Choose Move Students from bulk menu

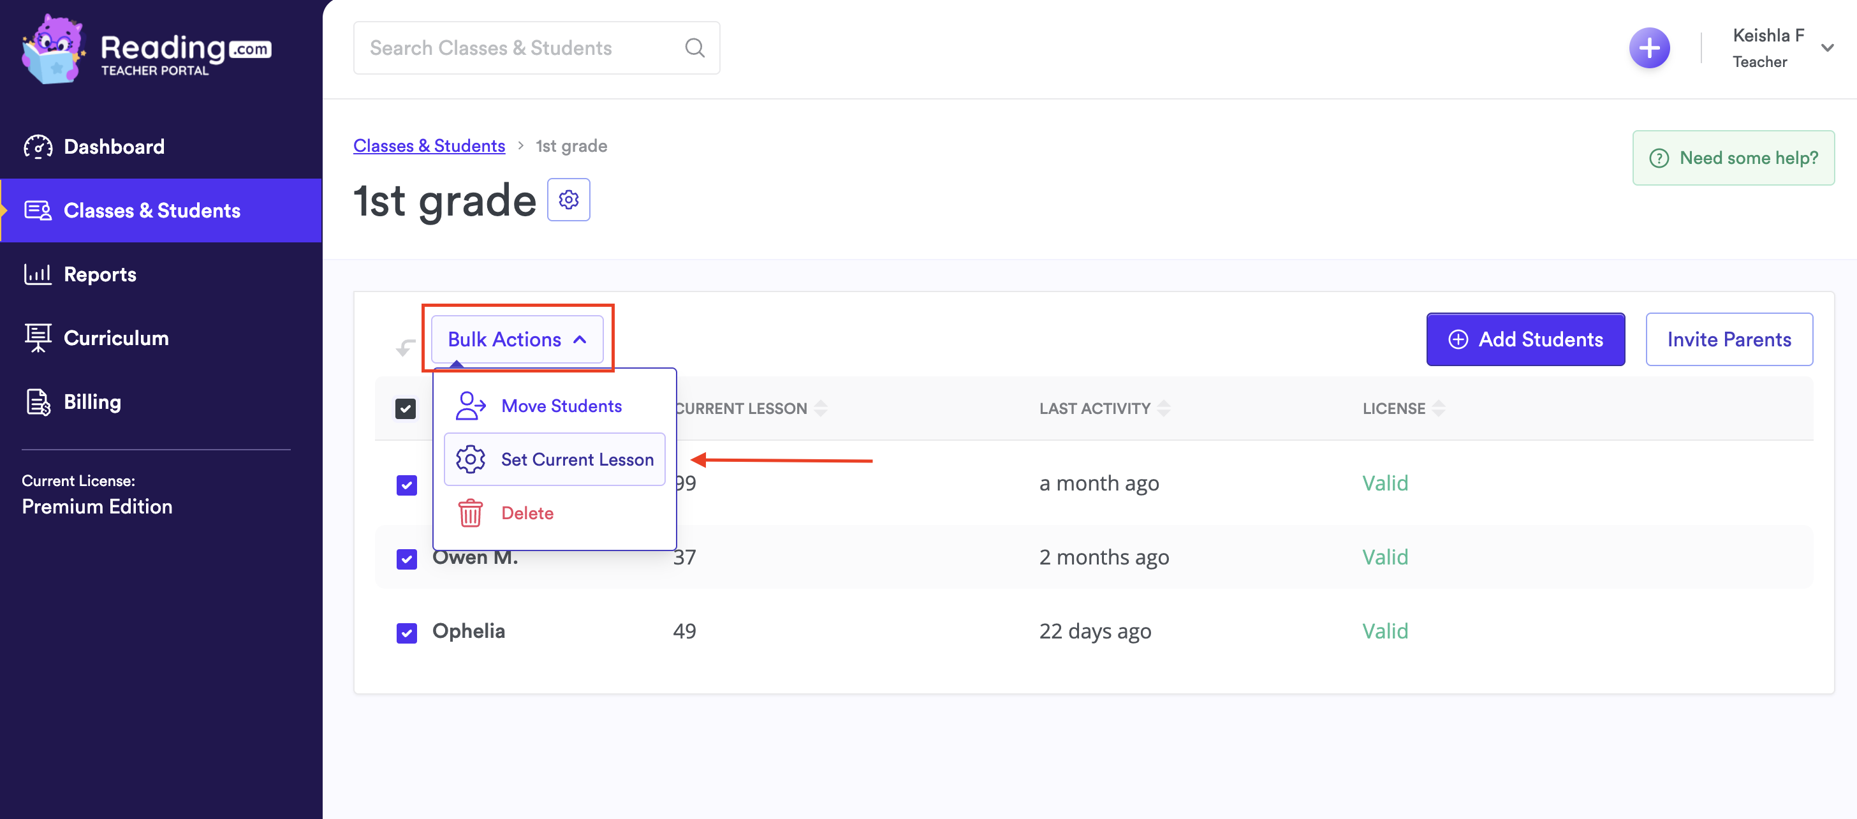(x=561, y=406)
